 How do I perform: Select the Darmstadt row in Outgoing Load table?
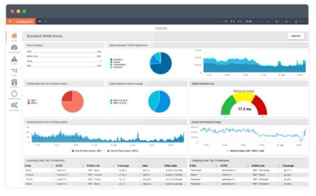[x=249, y=170]
